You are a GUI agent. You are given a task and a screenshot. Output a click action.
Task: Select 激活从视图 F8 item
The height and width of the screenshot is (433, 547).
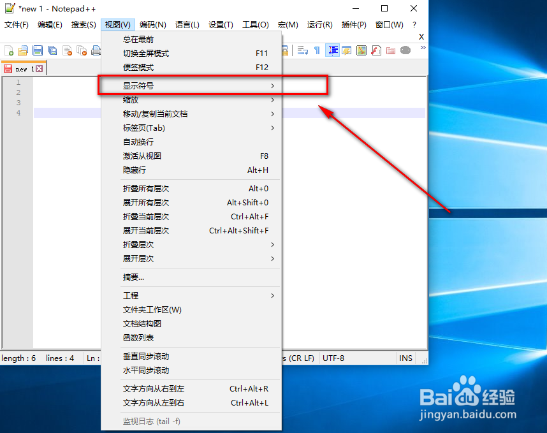(x=191, y=156)
